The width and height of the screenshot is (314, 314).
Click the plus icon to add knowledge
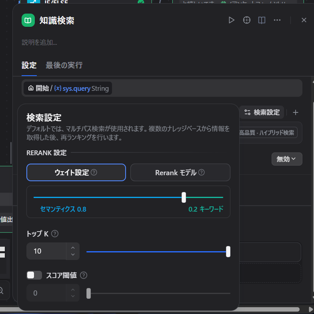click(296, 112)
